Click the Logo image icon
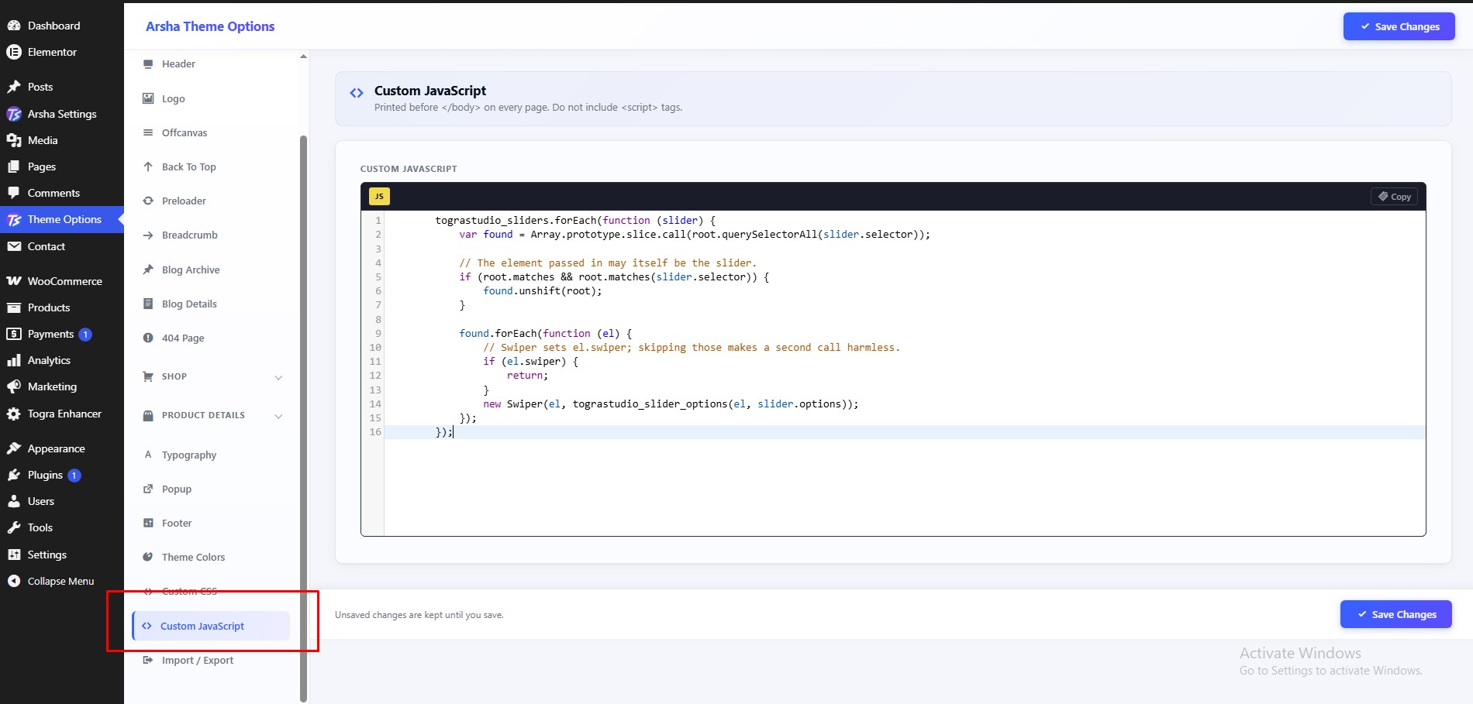Screen dimensions: 1473x704 (x=148, y=98)
